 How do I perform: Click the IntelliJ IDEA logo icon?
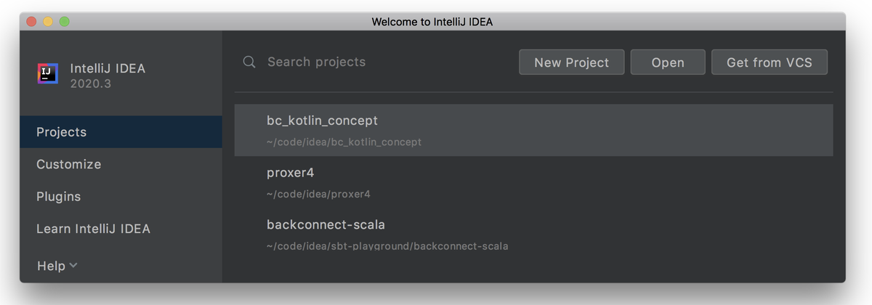click(x=47, y=74)
